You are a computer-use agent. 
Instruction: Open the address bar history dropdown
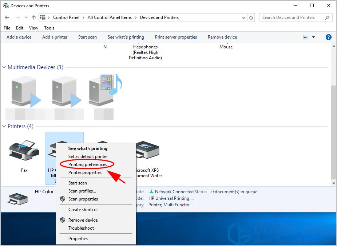click(x=243, y=17)
